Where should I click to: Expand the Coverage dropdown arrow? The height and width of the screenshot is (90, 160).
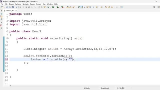pos(60,7)
